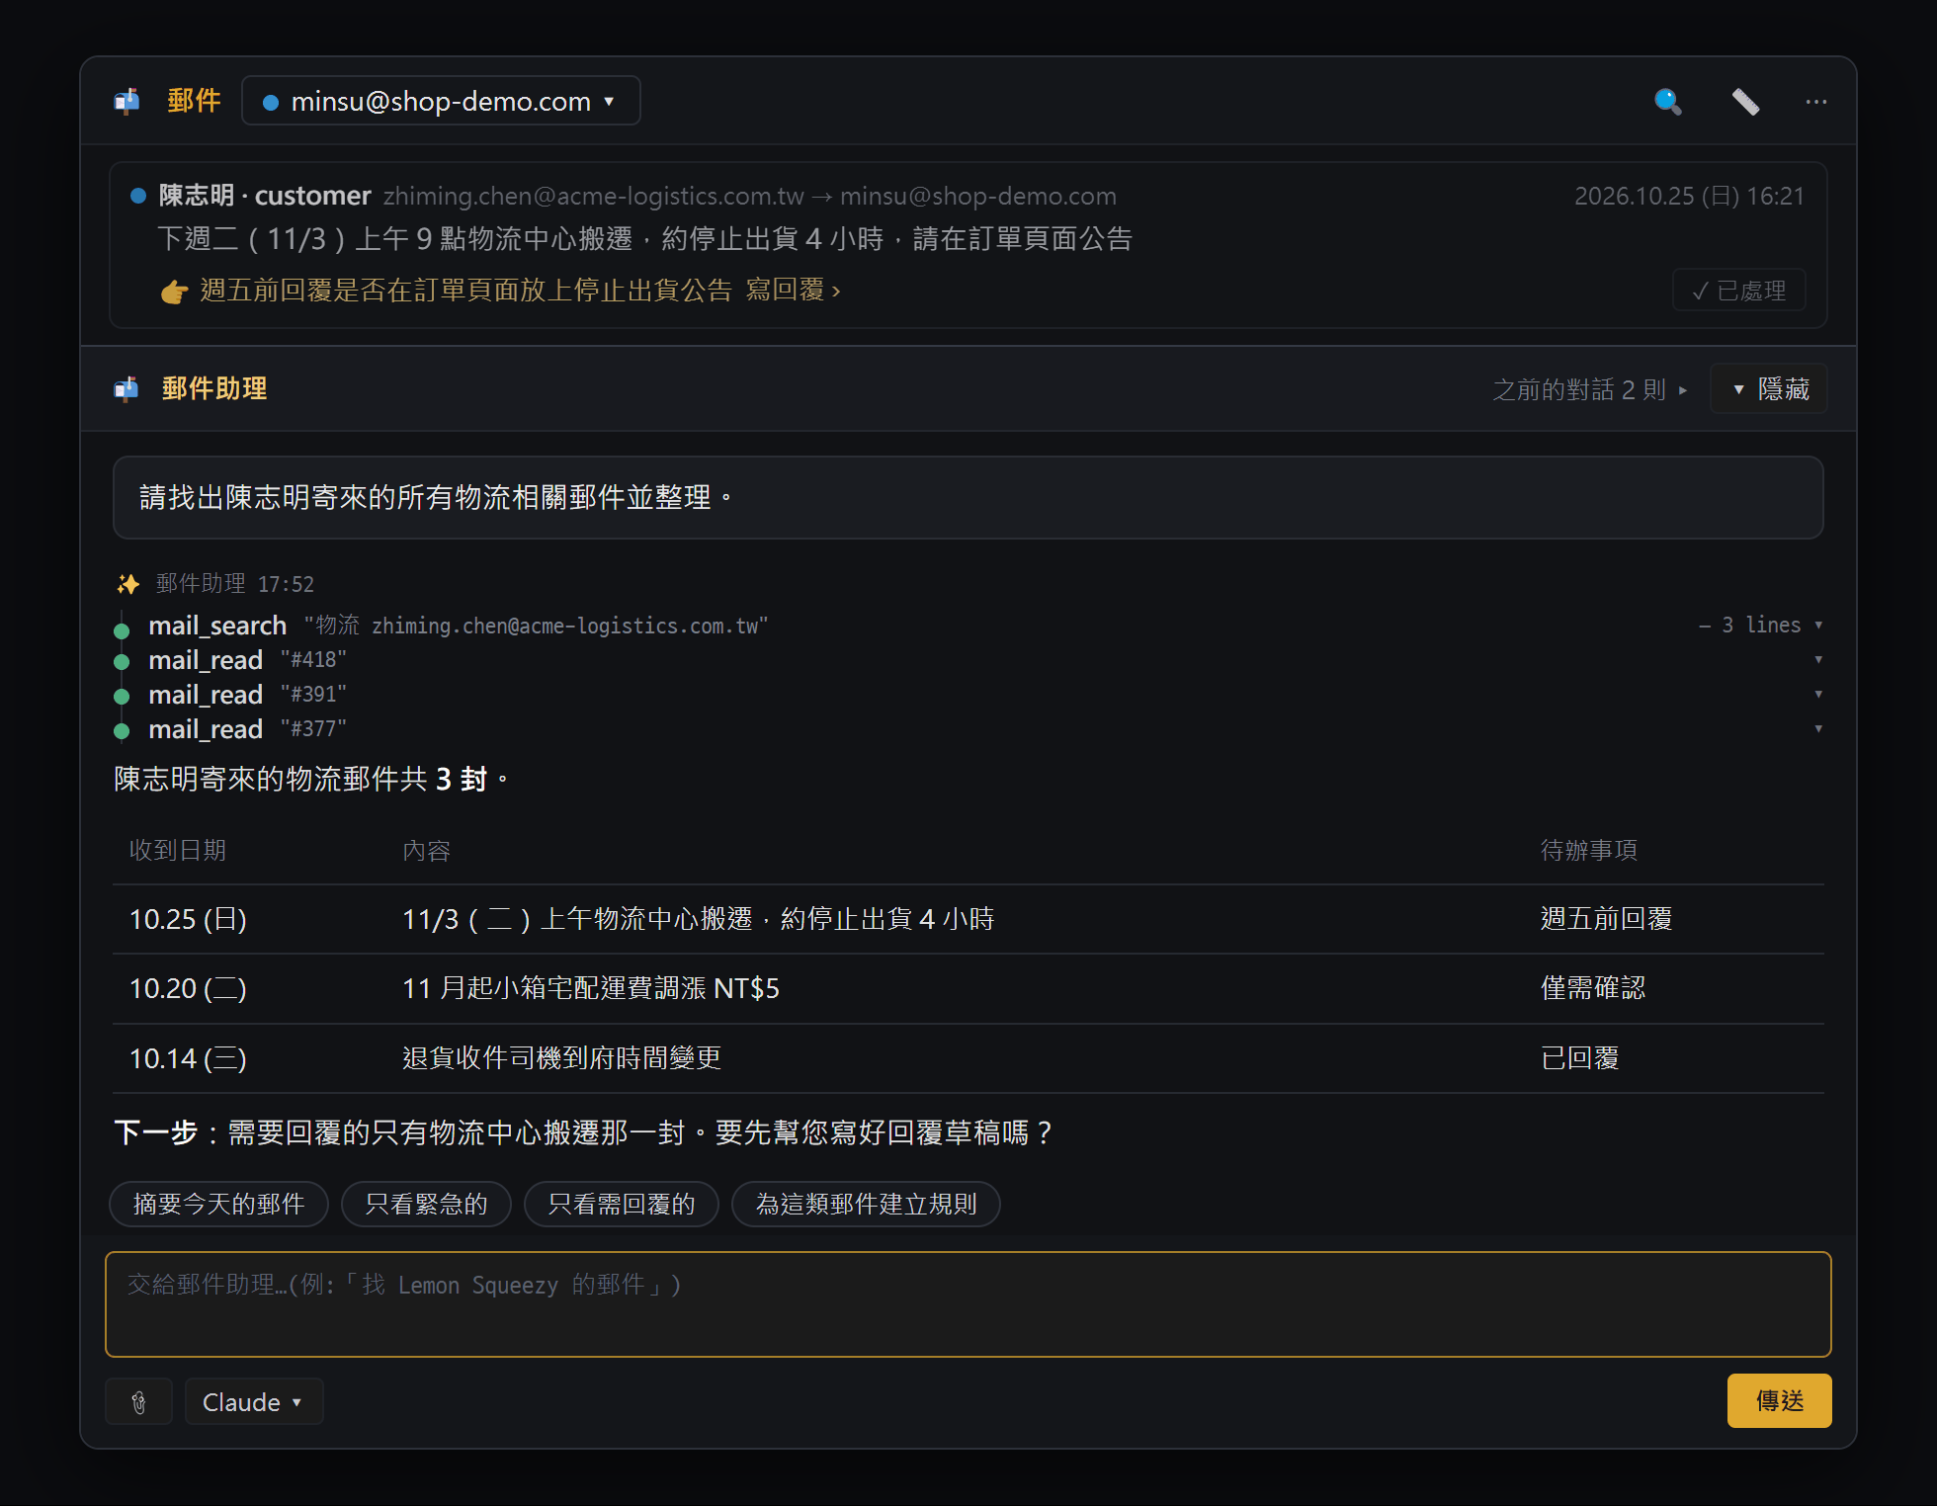1937x1506 pixels.
Task: Click the 待辦事項 column header
Action: [x=1589, y=851]
